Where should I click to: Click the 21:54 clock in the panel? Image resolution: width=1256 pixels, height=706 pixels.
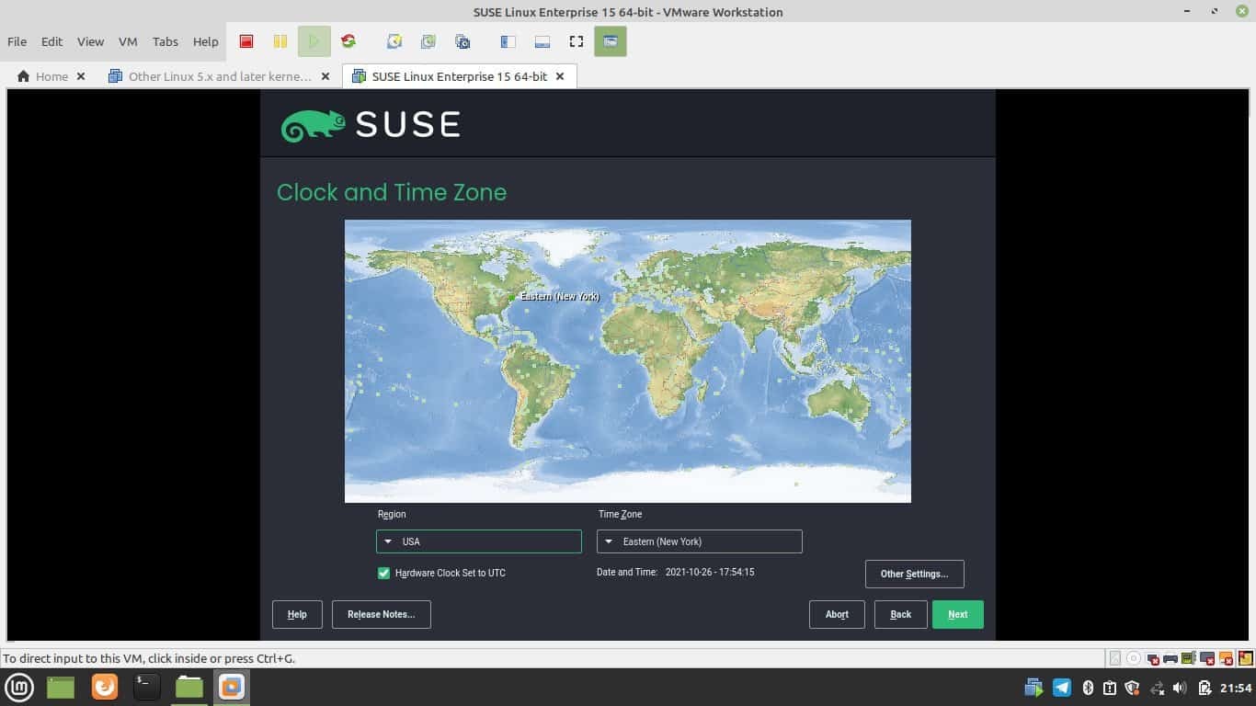1236,688
